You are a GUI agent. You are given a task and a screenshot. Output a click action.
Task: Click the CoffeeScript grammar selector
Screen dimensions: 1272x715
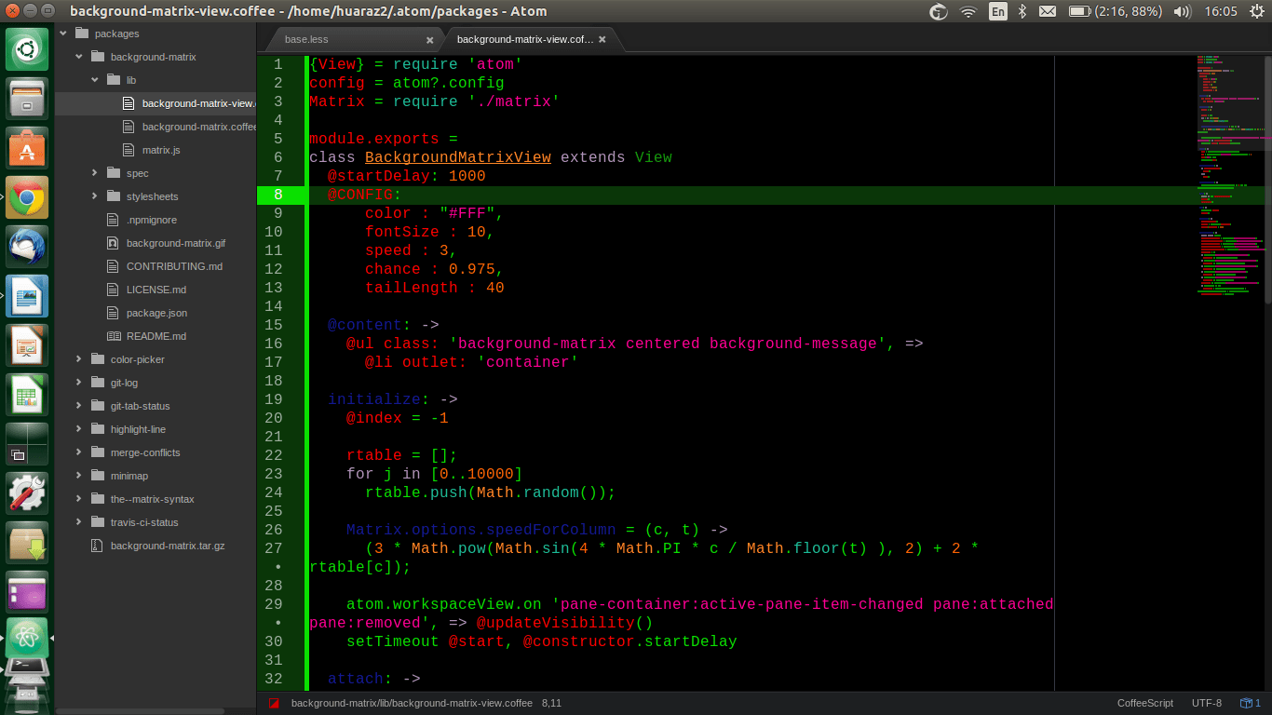[1144, 703]
